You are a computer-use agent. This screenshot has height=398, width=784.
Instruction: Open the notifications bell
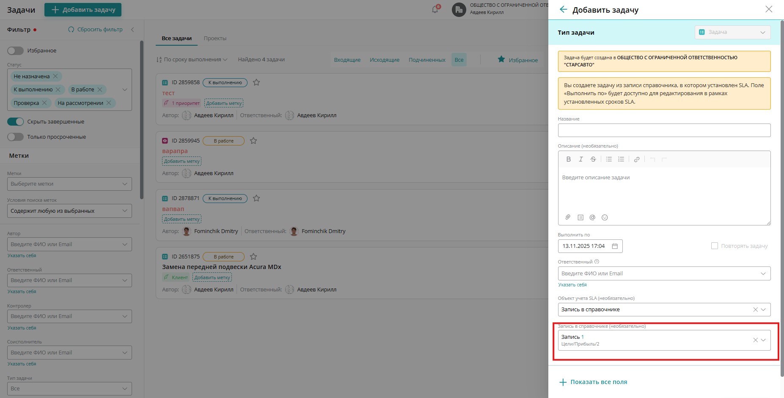point(435,9)
